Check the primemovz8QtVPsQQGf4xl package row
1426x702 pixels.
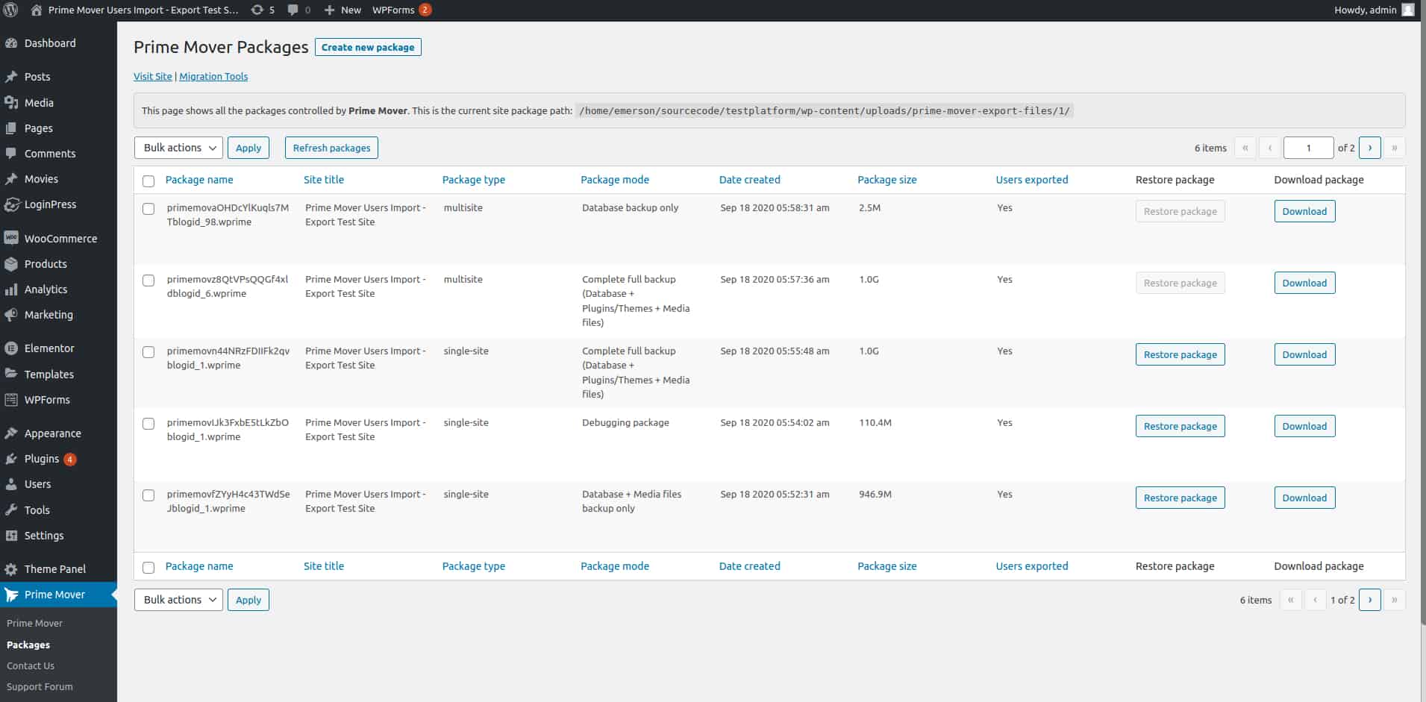click(148, 281)
